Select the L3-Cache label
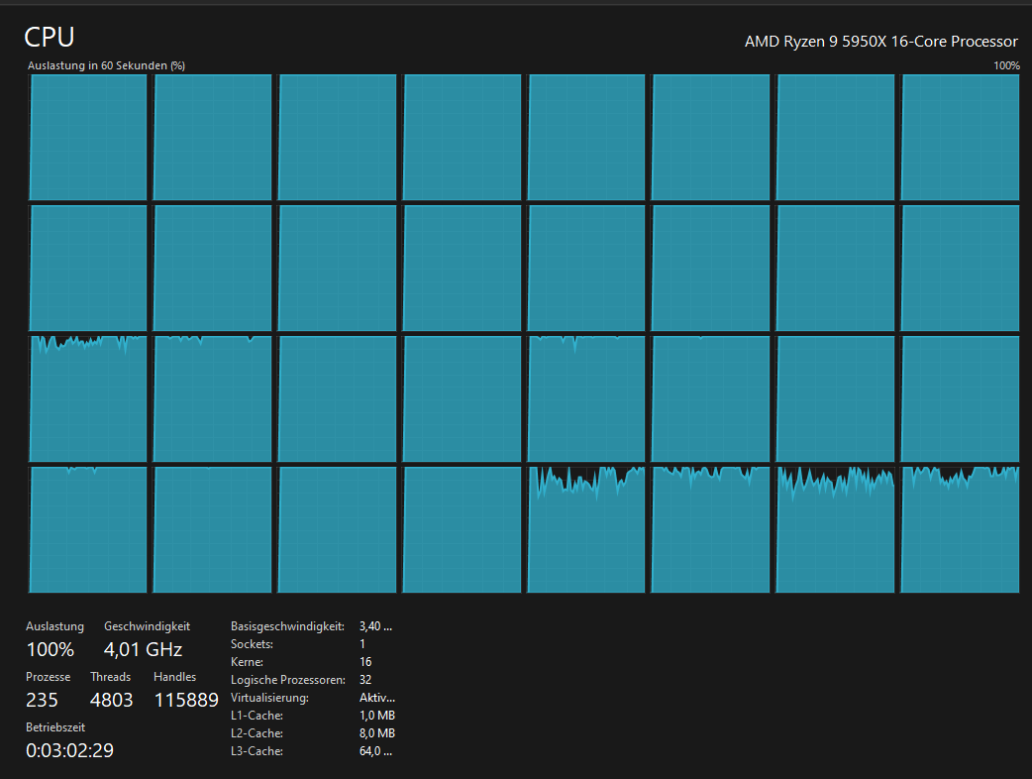Image resolution: width=1032 pixels, height=779 pixels. click(257, 751)
